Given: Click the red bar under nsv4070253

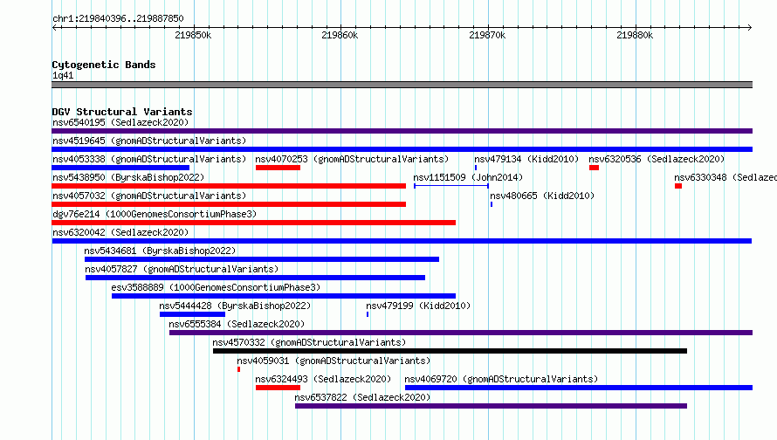Looking at the screenshot, I should (x=278, y=168).
